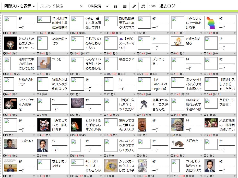The width and height of the screenshot is (238, 178).
Task: Open the 隔離スレを表示 dropdown
Action: coord(20,6)
